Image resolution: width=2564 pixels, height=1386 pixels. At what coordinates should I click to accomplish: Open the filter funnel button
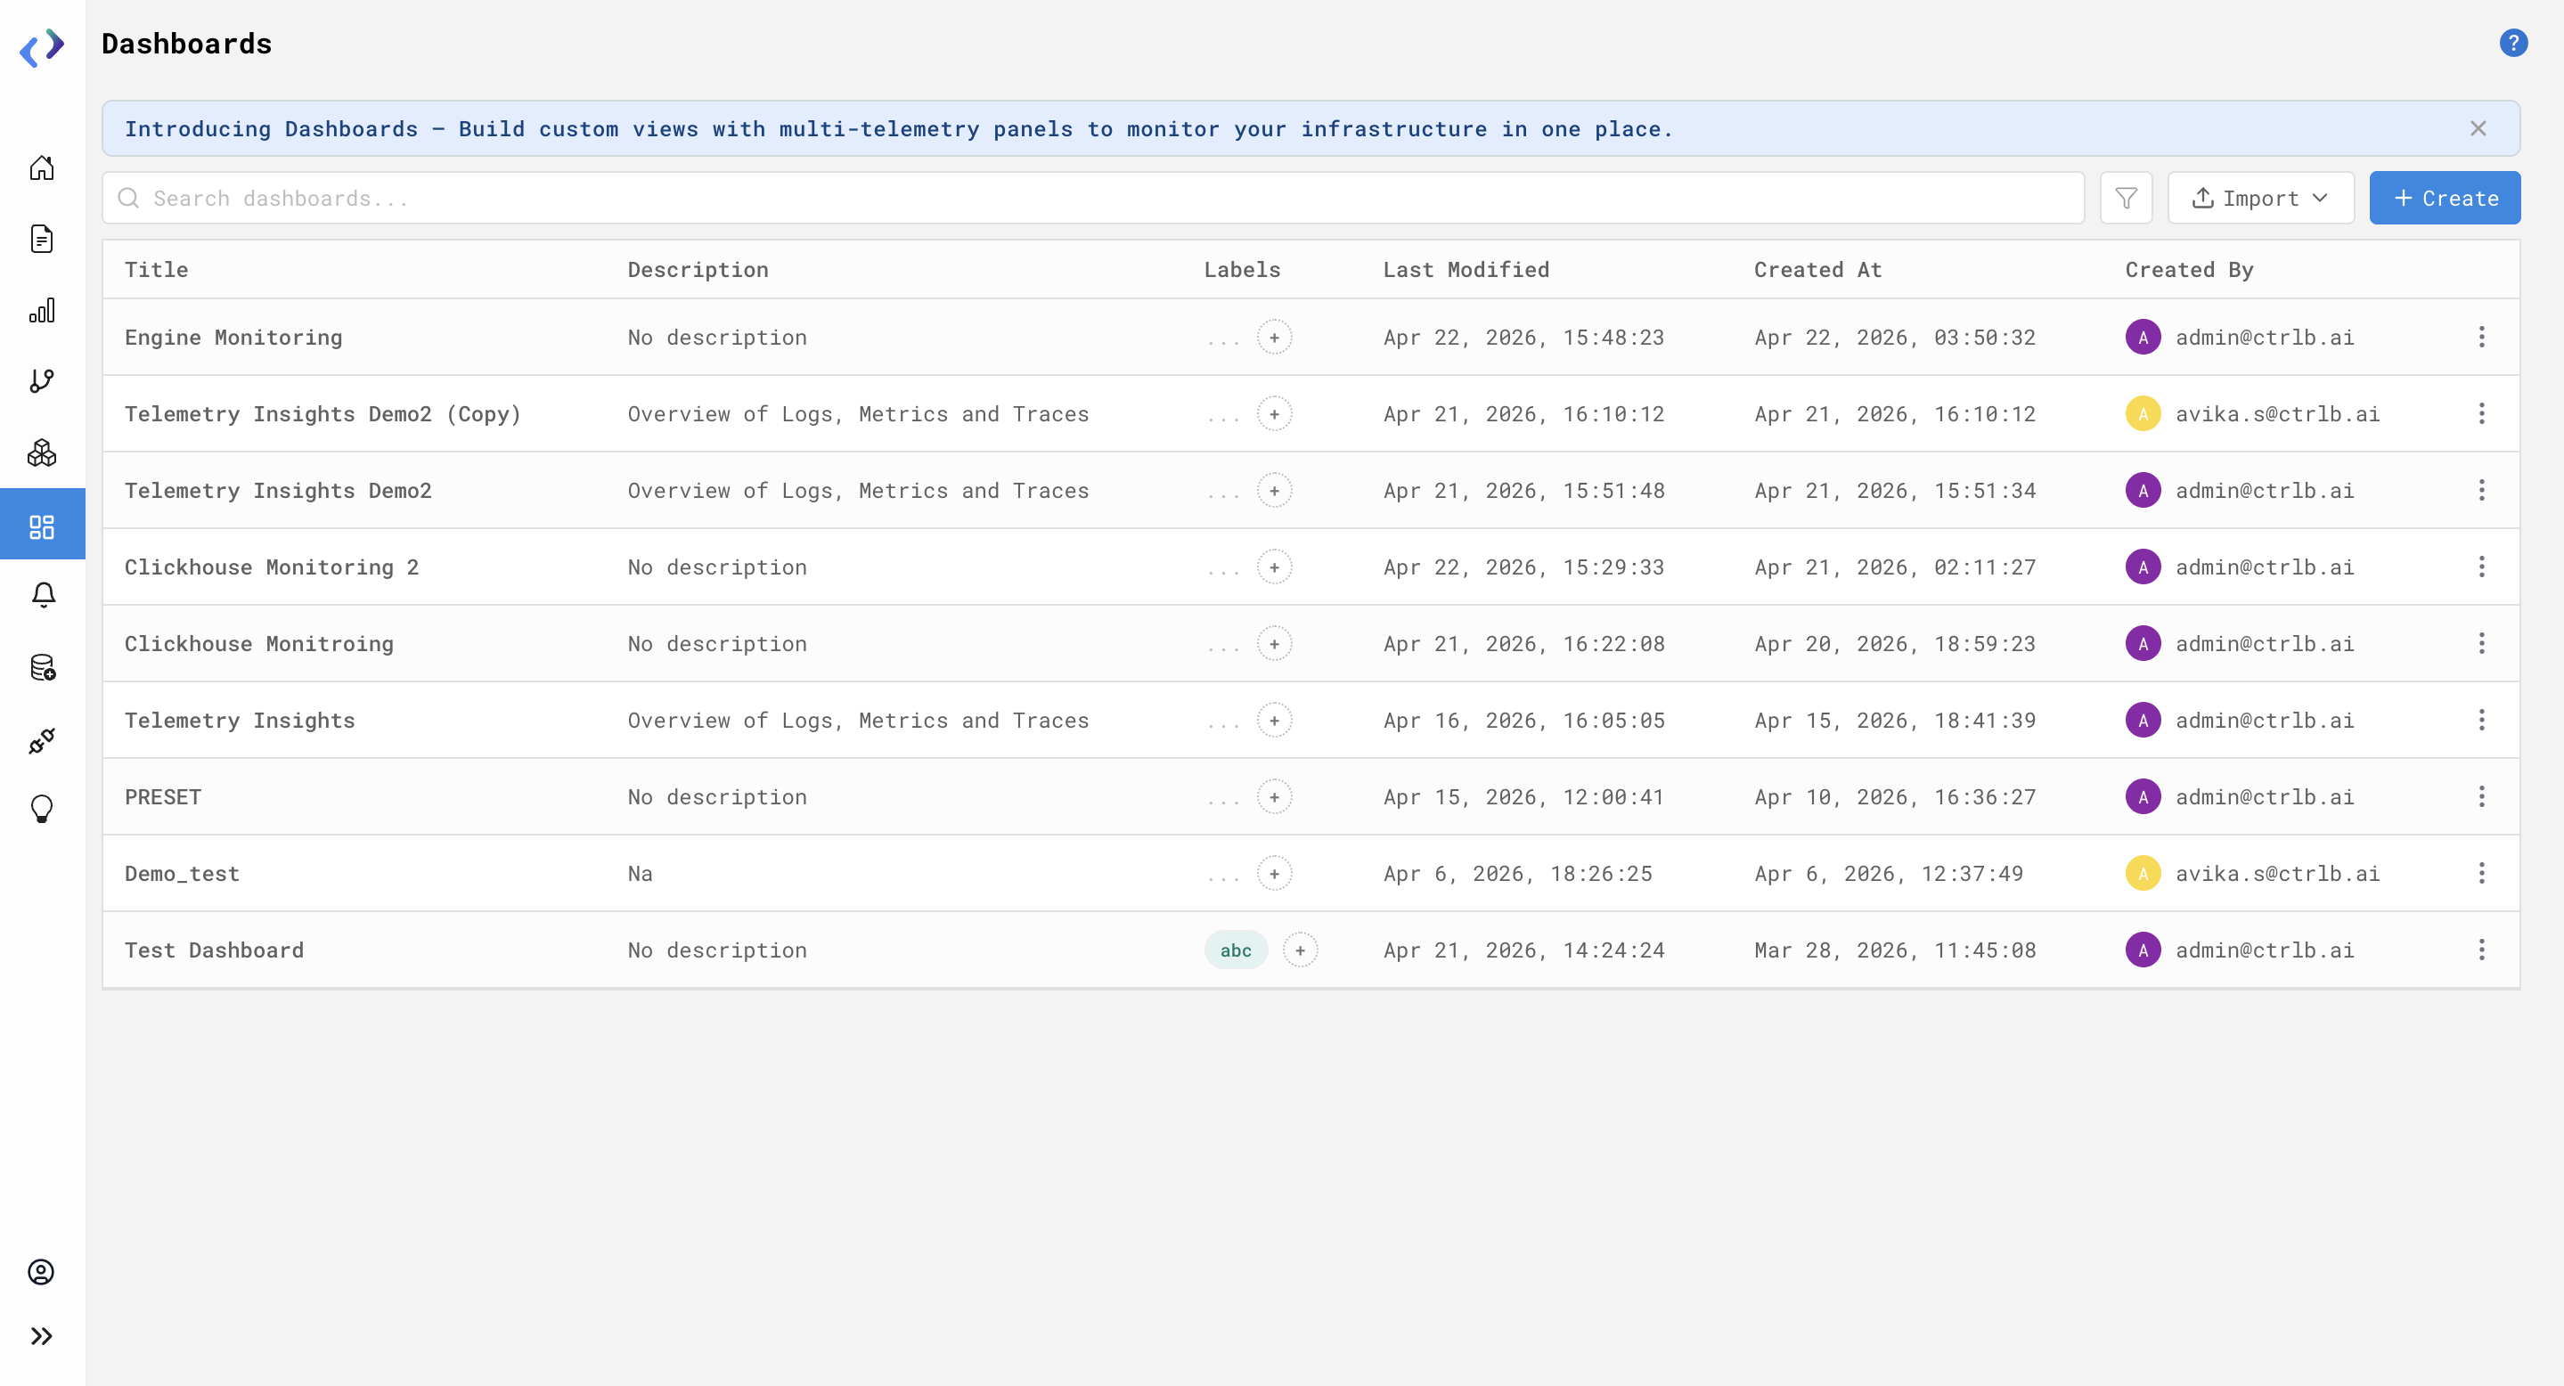point(2126,198)
